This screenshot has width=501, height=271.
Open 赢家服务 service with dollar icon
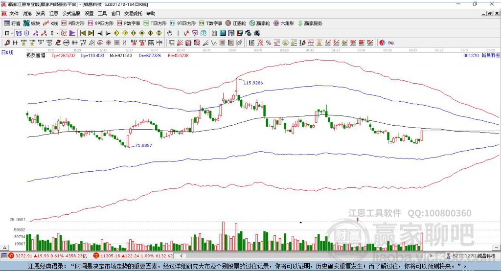[310, 23]
